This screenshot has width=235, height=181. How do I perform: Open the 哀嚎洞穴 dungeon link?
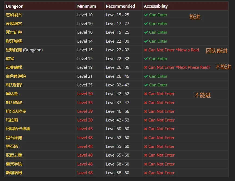[x=14, y=24]
